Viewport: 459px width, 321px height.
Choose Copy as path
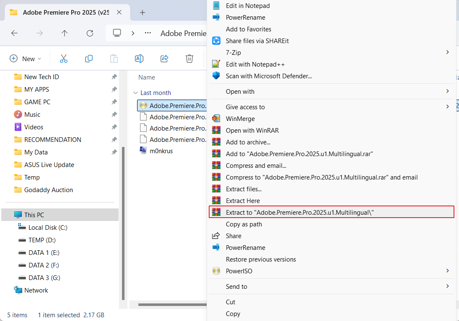pyautogui.click(x=332, y=224)
